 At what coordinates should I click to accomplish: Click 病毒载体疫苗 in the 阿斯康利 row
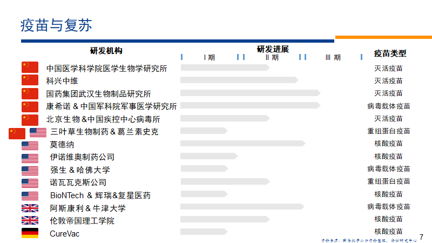pyautogui.click(x=388, y=206)
